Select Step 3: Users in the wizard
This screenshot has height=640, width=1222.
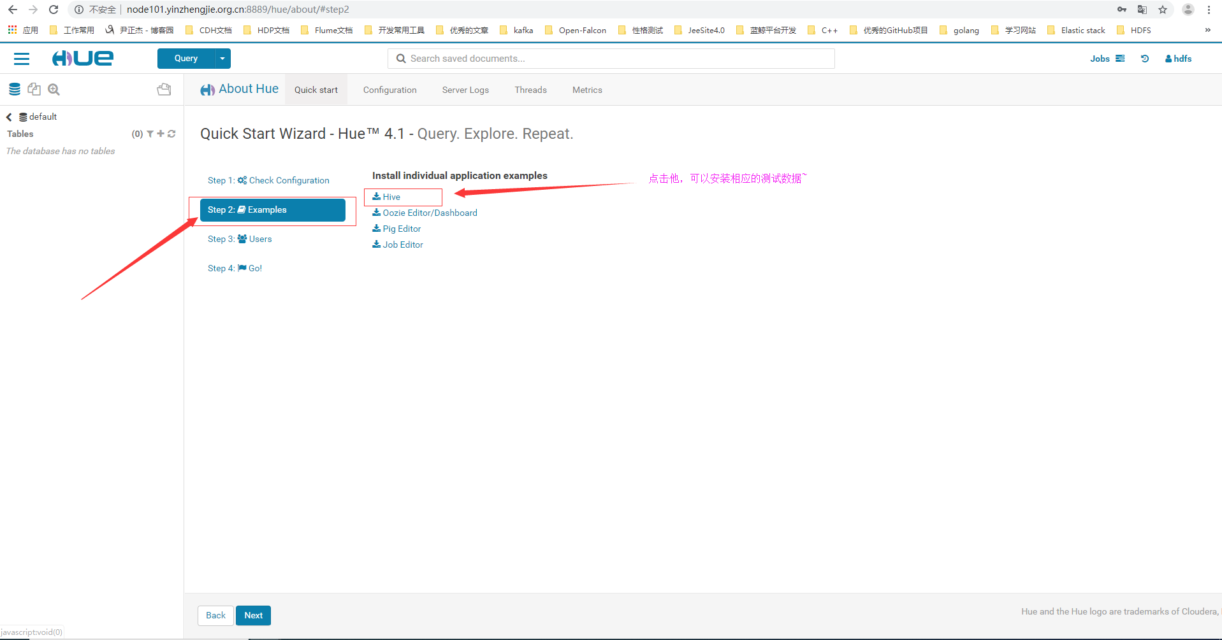tap(240, 239)
